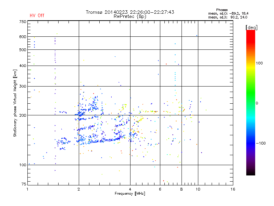Click the '[deg]' colorbar unit label
Image resolution: width=274 pixels, height=206 pixels.
[251, 27]
